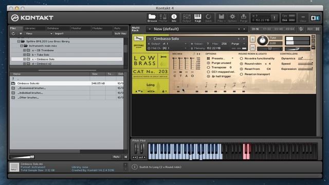Open the Cimbasso Solo instrument name dropdown

150,39
